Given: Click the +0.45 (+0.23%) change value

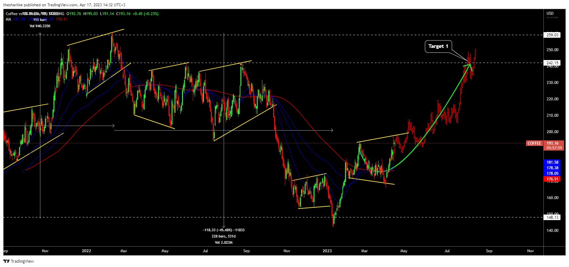Looking at the screenshot, I should 146,14.
